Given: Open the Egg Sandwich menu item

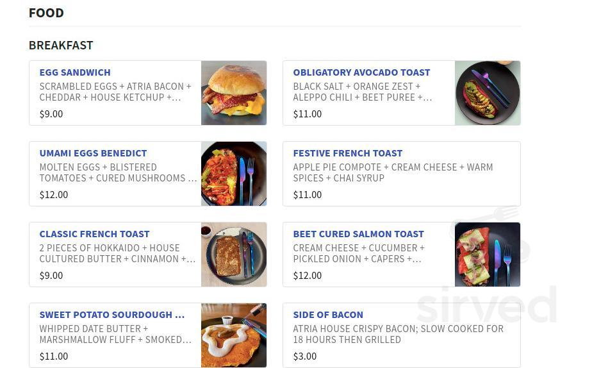Looking at the screenshot, I should click(x=75, y=72).
